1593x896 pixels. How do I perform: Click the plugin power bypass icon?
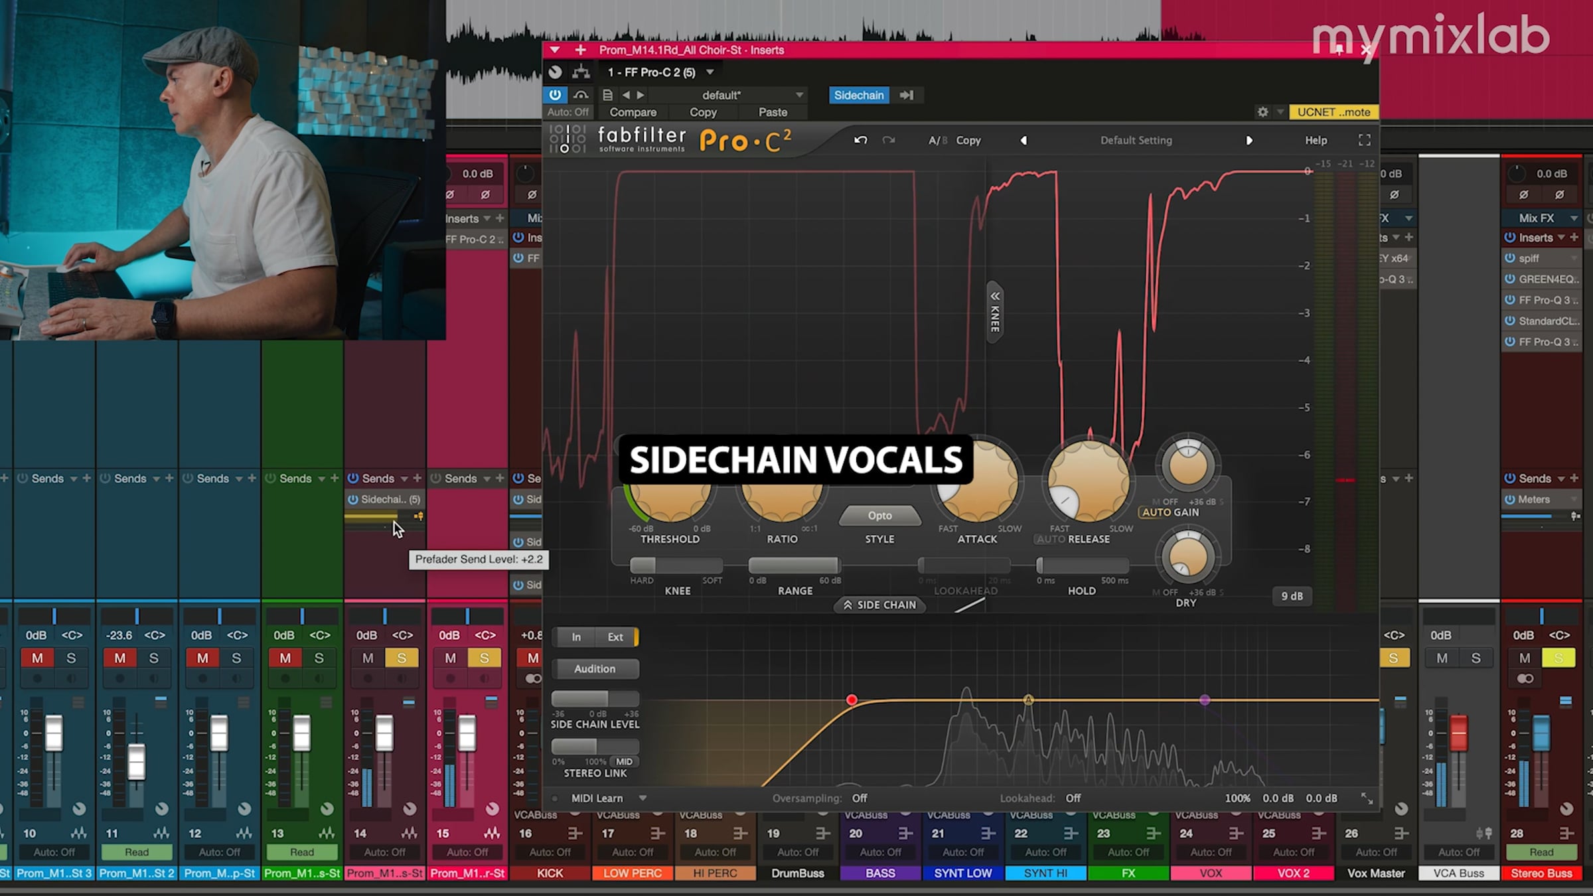point(555,95)
